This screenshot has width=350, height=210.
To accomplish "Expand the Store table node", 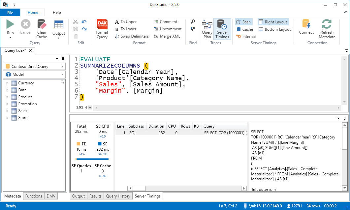I will click(x=7, y=118).
